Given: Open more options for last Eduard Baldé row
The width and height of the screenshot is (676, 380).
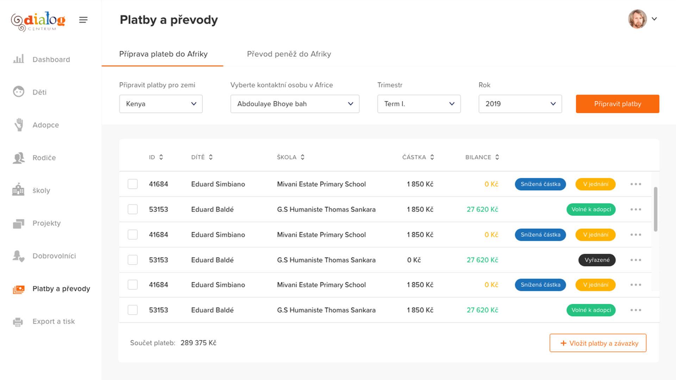Looking at the screenshot, I should [x=636, y=310].
